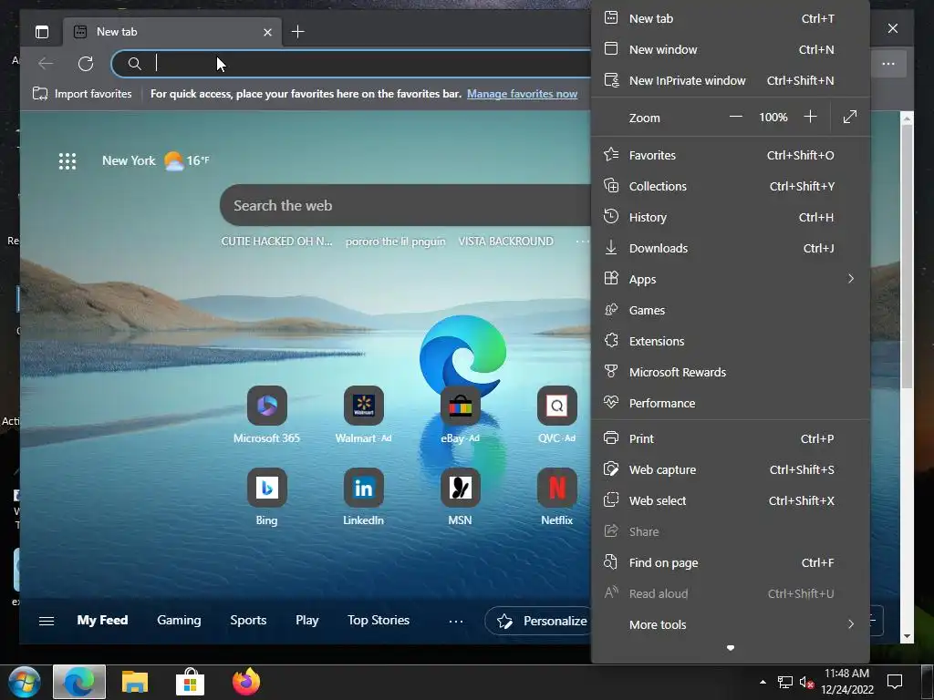
Task: Select New InPrivate window menu item
Action: tap(731, 80)
